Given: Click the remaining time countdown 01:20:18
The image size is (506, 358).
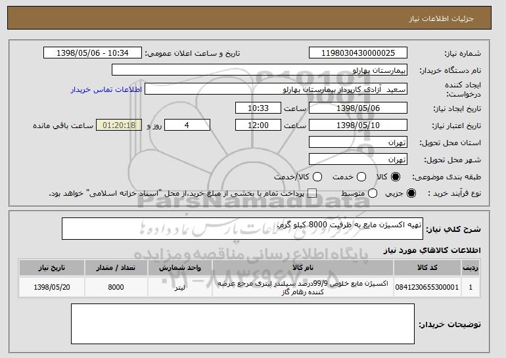Looking at the screenshot, I should pyautogui.click(x=119, y=125).
